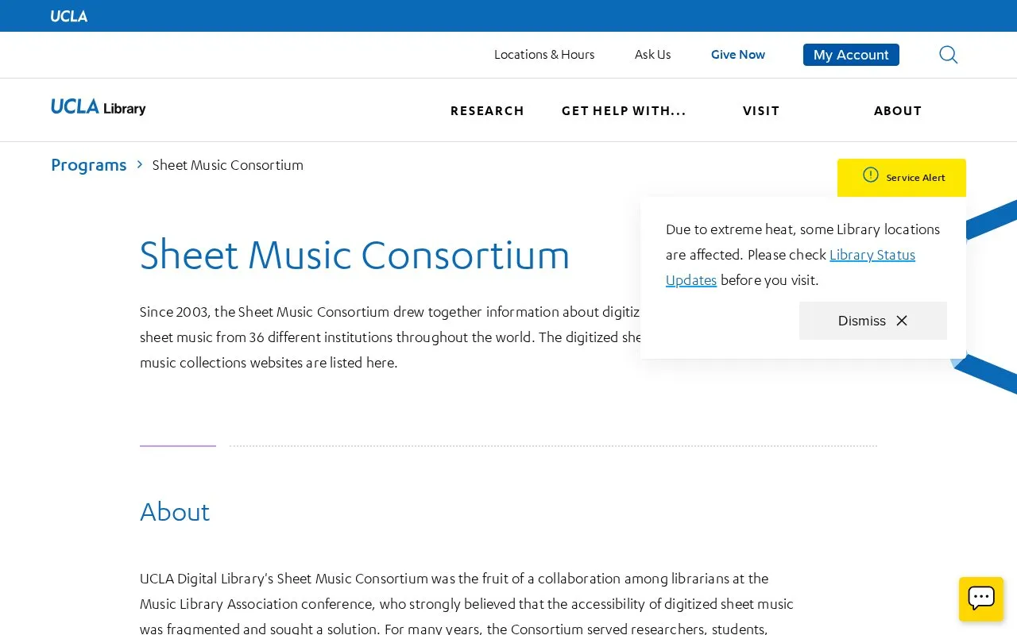Open the search magnifier icon

click(x=948, y=55)
